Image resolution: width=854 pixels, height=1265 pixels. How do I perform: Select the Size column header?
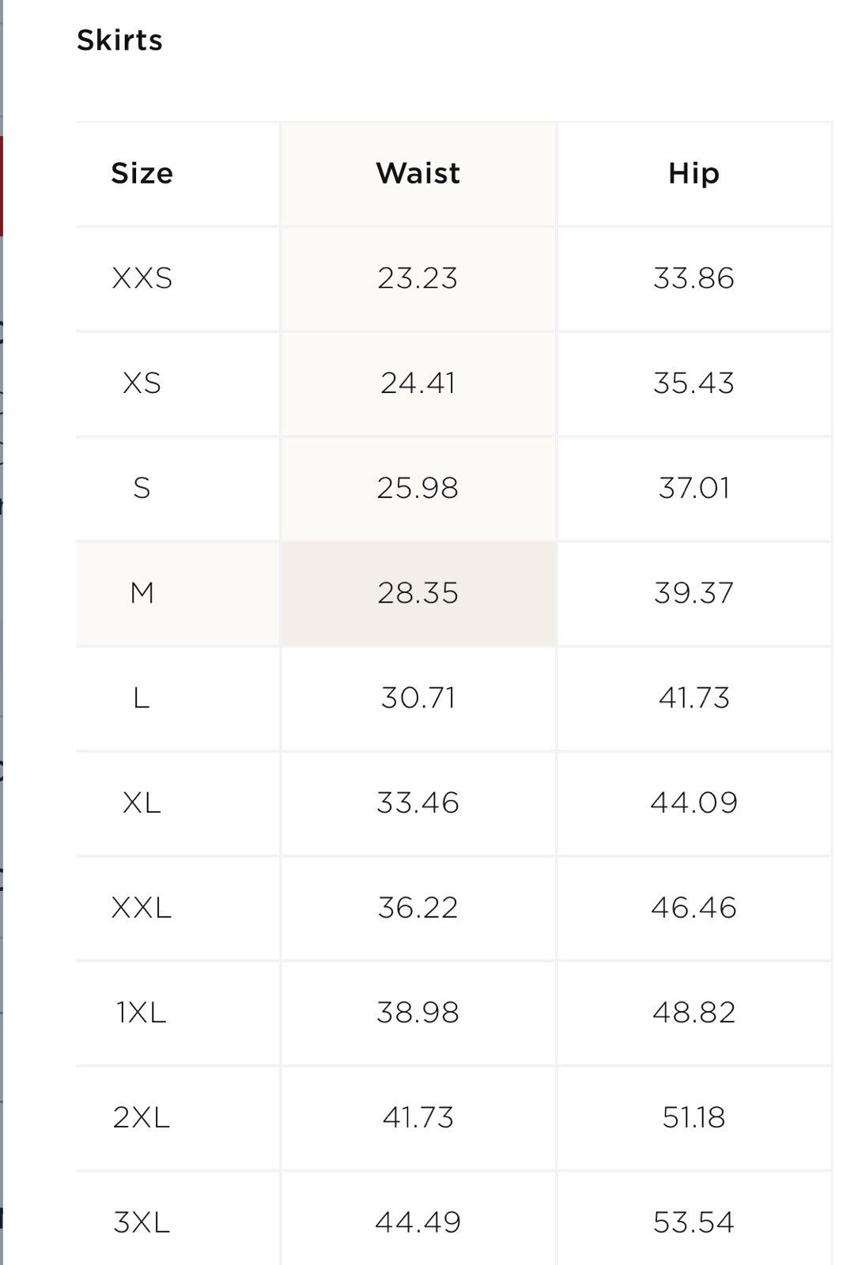(x=142, y=173)
